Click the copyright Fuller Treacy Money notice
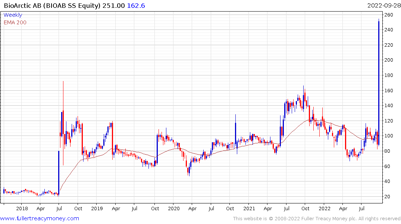Image resolution: width=401 pixels, height=224 pixels. [x=317, y=219]
